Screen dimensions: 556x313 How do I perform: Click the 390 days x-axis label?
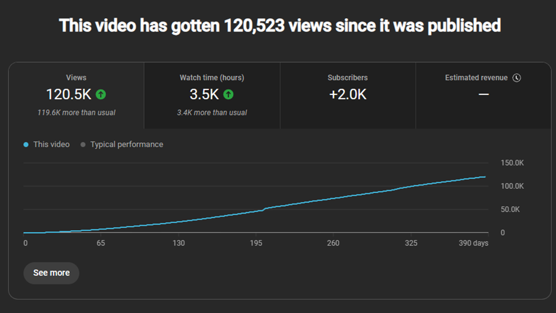[x=474, y=243]
